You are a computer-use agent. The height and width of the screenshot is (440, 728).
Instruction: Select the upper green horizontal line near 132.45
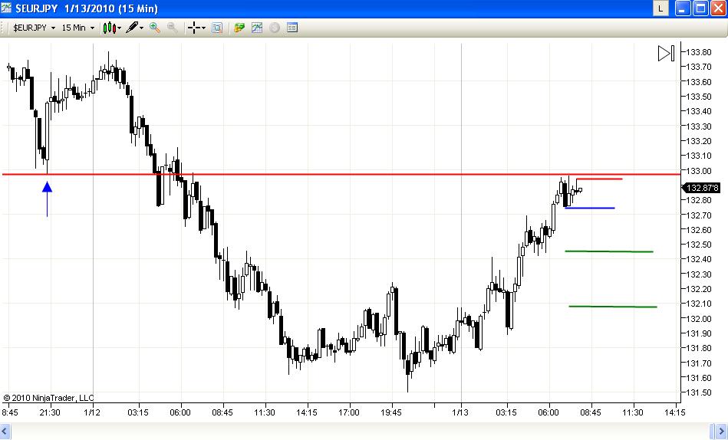[609, 251]
